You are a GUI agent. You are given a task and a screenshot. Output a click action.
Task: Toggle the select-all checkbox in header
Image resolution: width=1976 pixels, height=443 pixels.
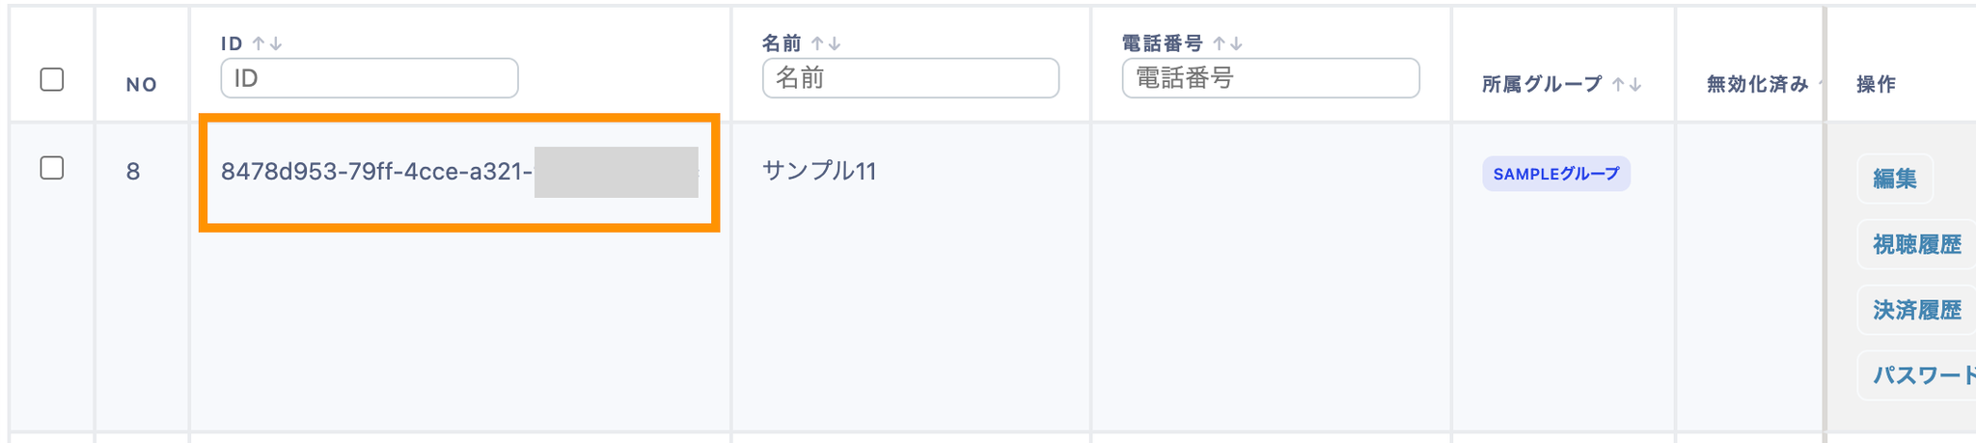pyautogui.click(x=52, y=79)
